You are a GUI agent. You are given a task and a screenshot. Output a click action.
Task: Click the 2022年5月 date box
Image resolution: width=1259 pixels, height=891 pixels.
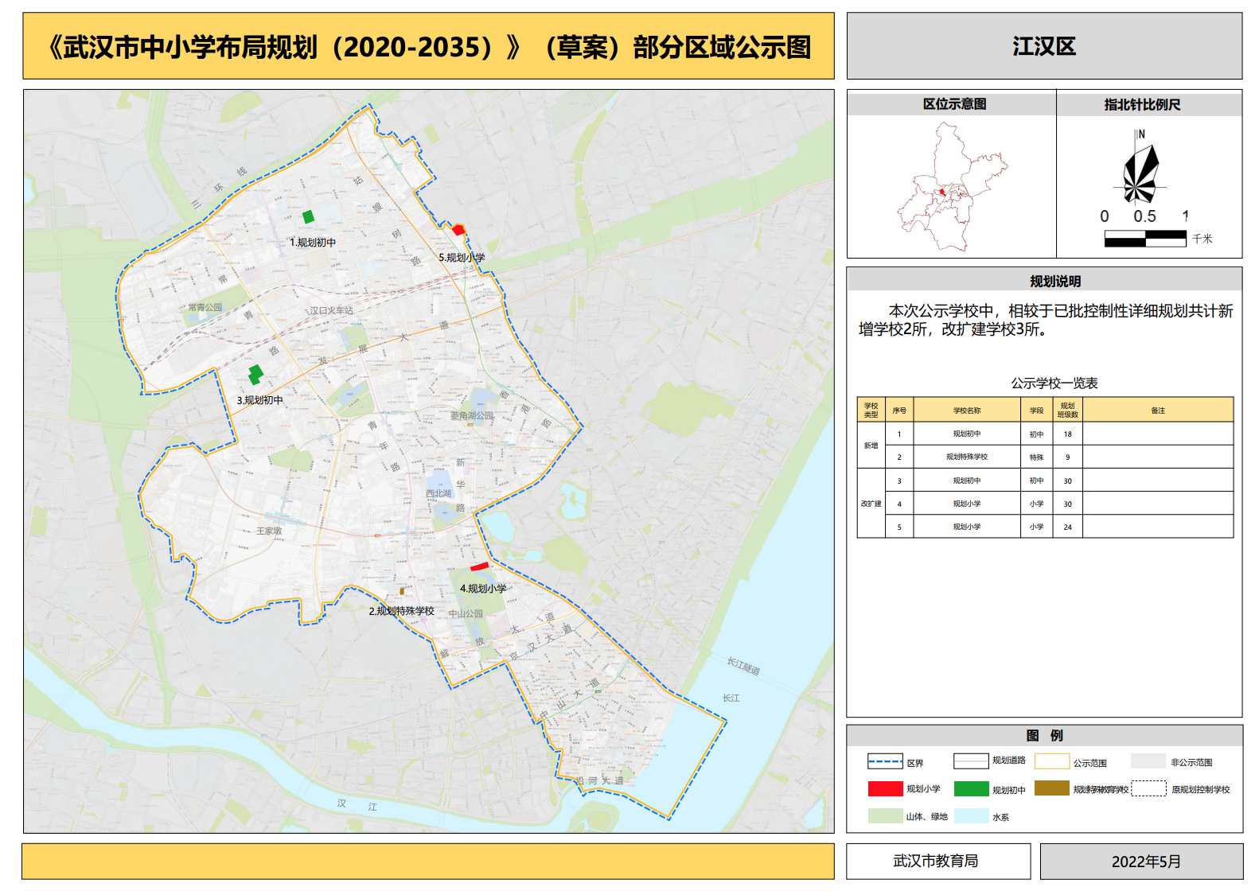[x=1140, y=862]
